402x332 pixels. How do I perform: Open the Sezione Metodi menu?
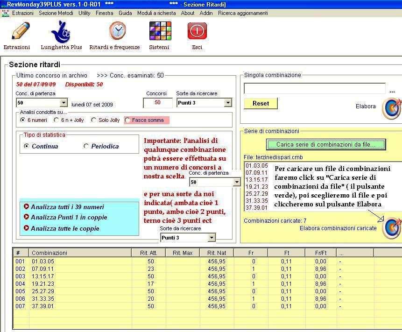56,13
